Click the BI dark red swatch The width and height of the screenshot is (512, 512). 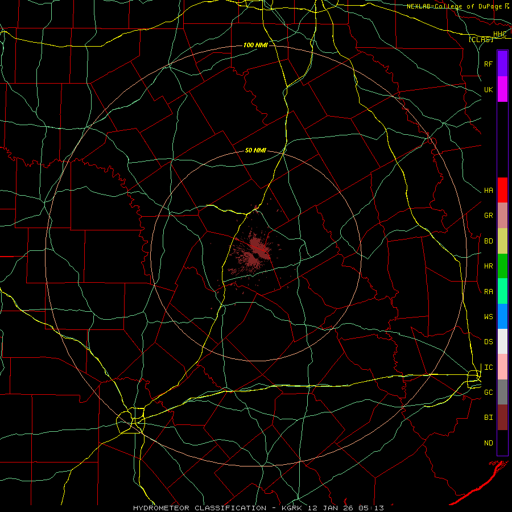tap(502, 418)
